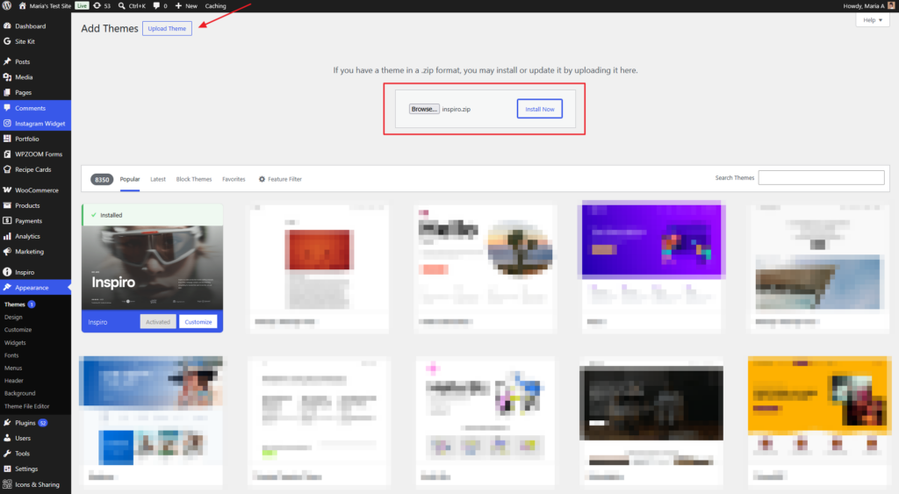Open Customize submenu under Appearance
The height and width of the screenshot is (494, 899).
tap(18, 330)
